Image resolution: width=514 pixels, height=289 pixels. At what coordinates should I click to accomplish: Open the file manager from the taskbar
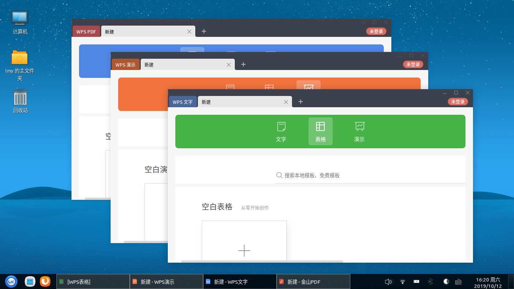(x=30, y=281)
